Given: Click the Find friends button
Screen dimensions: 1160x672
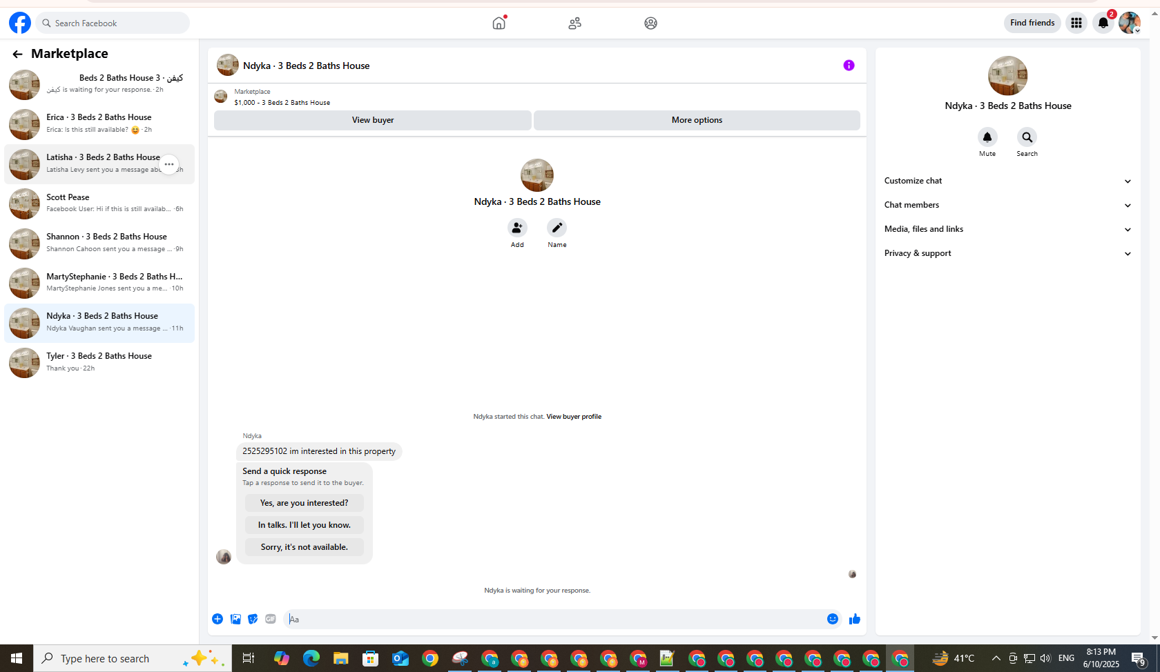Looking at the screenshot, I should pos(1032,23).
